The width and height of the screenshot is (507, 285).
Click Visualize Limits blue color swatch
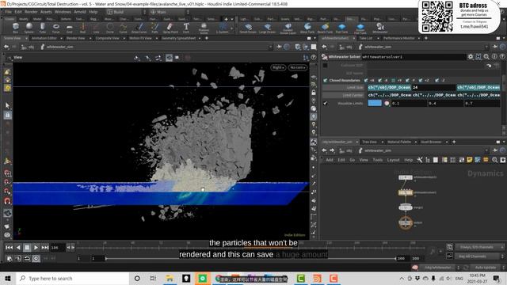tap(375, 103)
